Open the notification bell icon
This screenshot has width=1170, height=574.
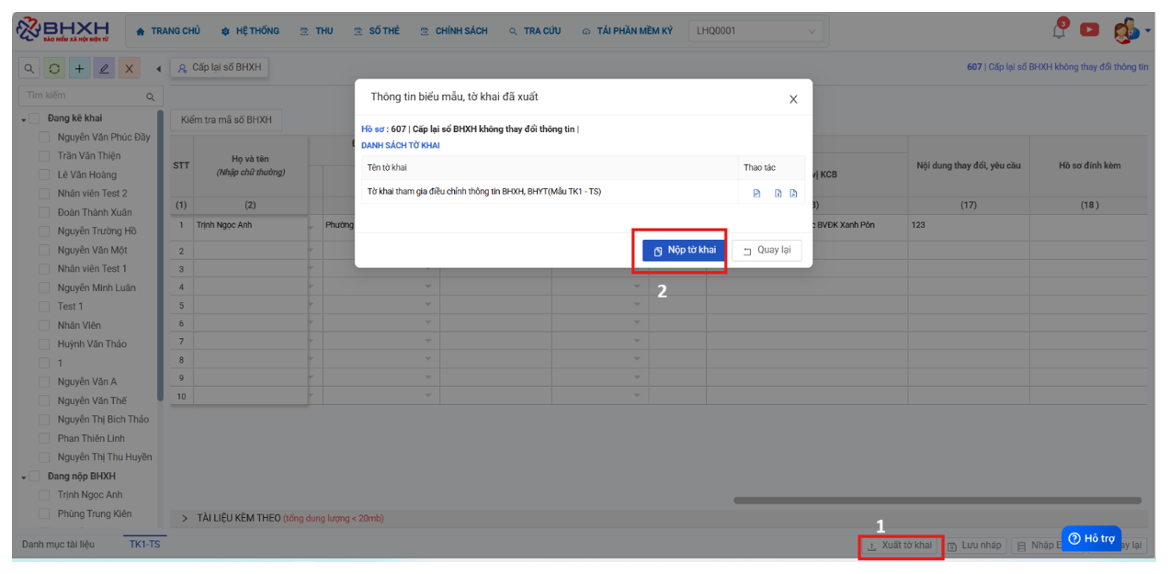1060,30
